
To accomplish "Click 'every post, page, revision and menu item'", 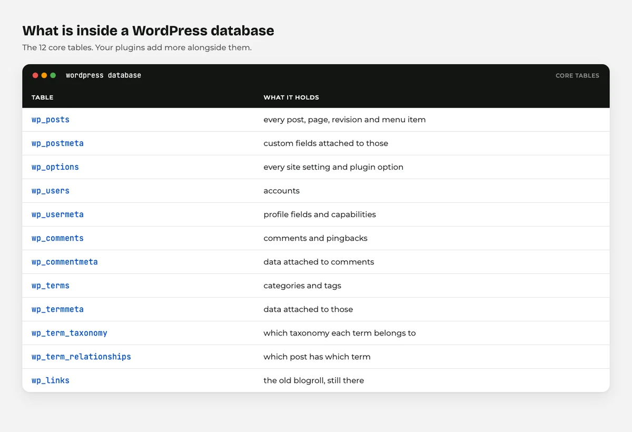I will click(344, 120).
